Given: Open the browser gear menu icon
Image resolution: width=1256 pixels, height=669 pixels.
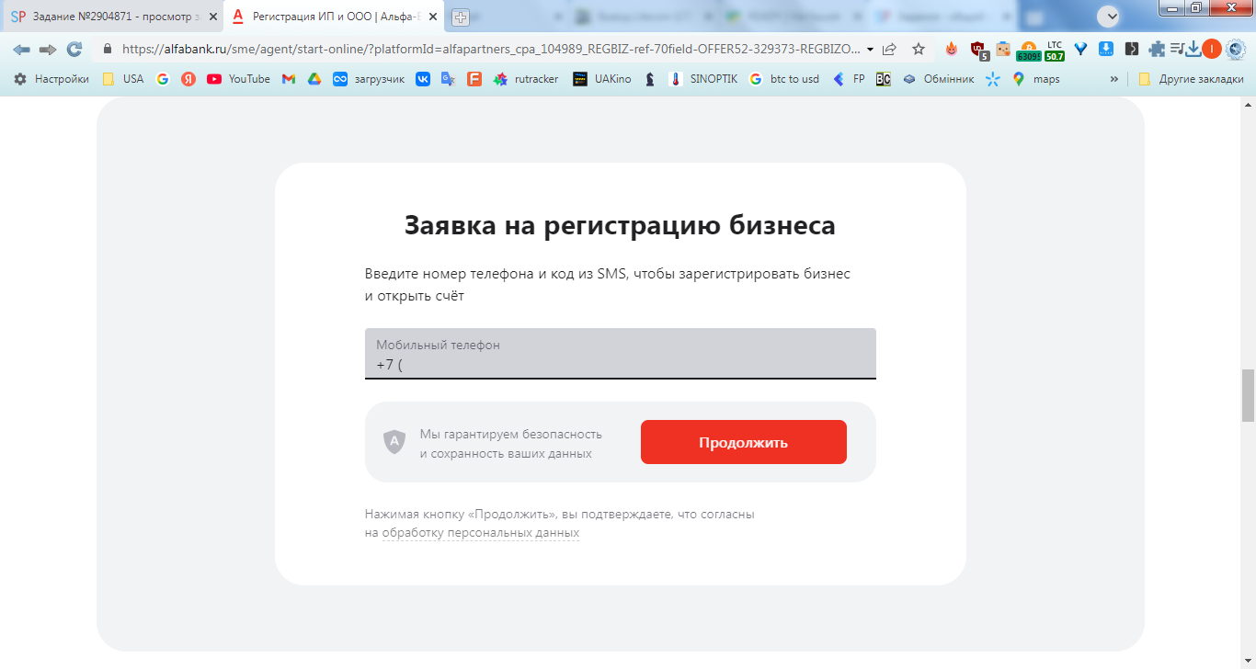Looking at the screenshot, I should pyautogui.click(x=1236, y=49).
